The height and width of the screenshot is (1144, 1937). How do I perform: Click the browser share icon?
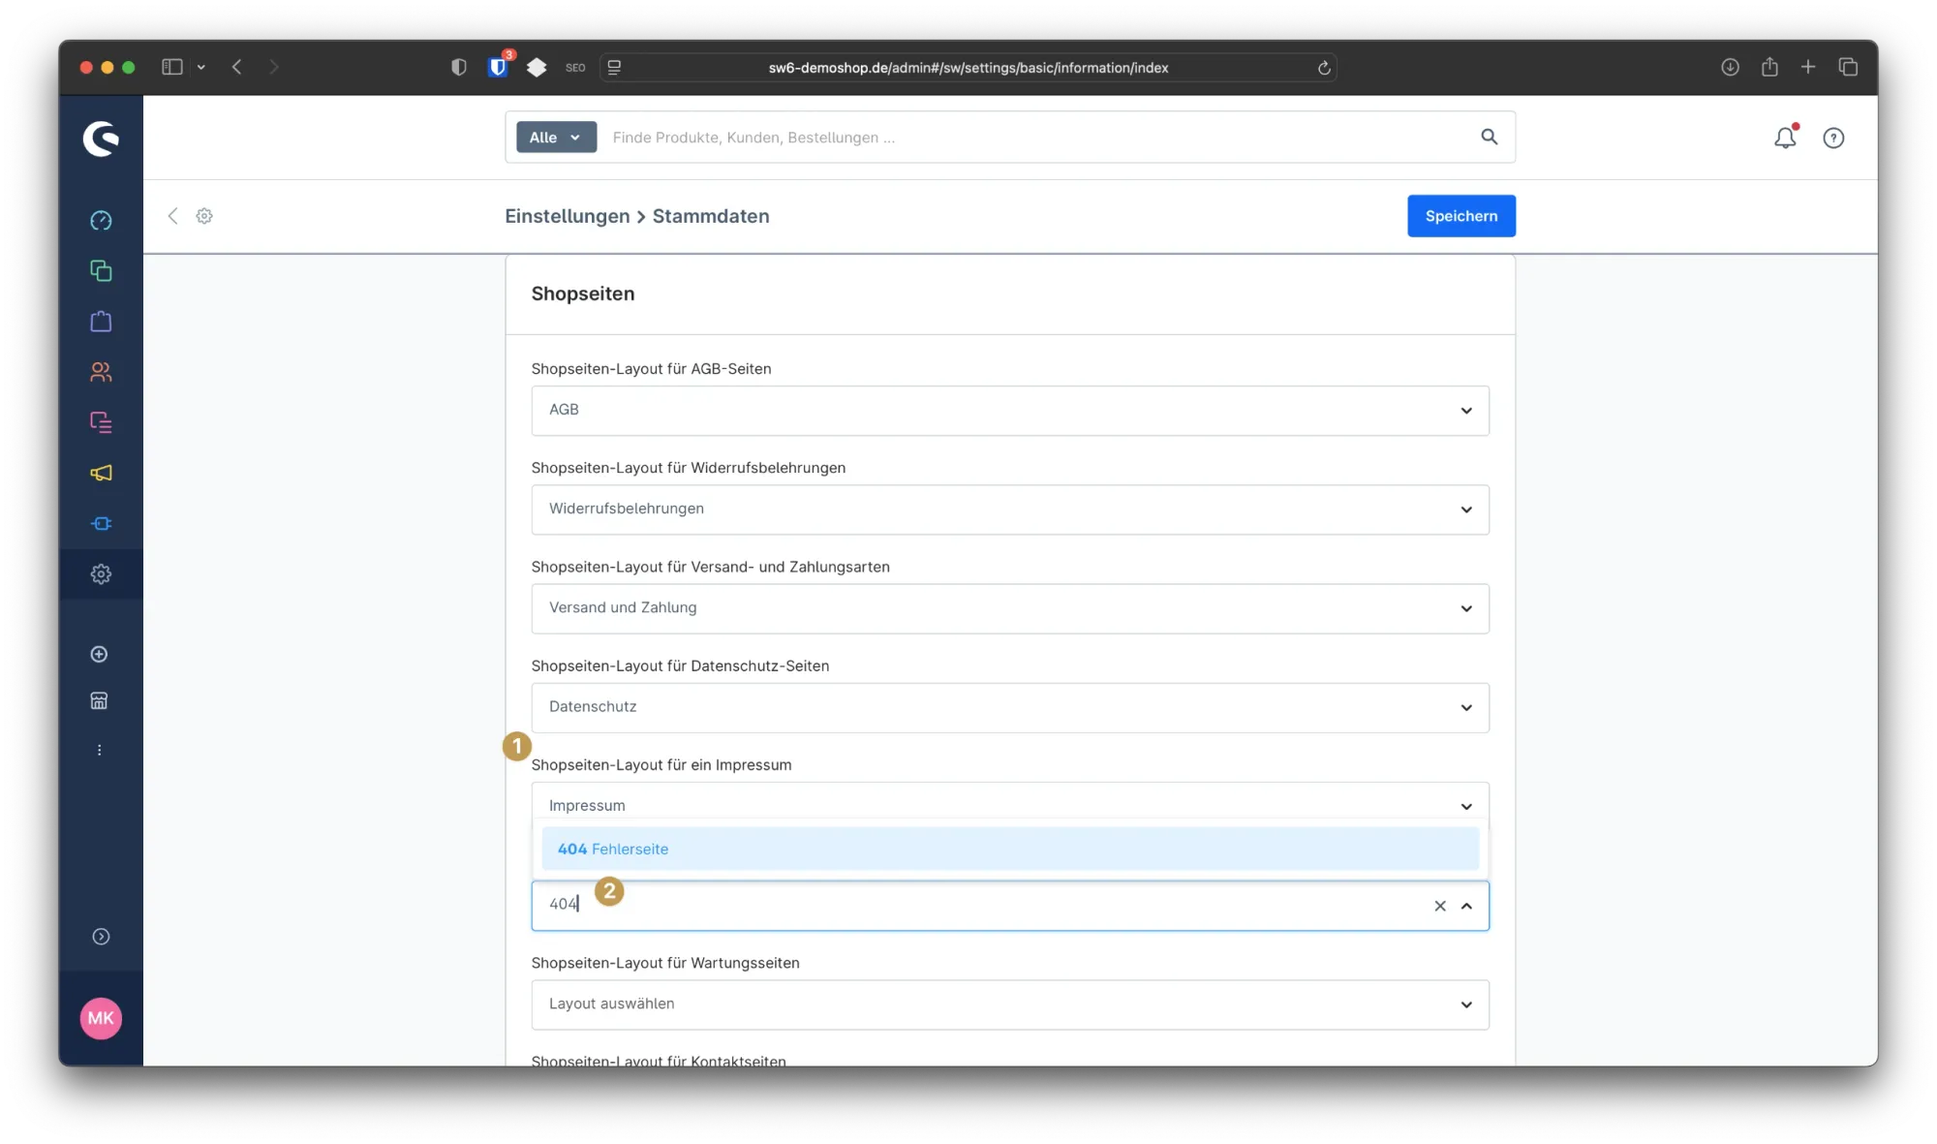click(1769, 67)
